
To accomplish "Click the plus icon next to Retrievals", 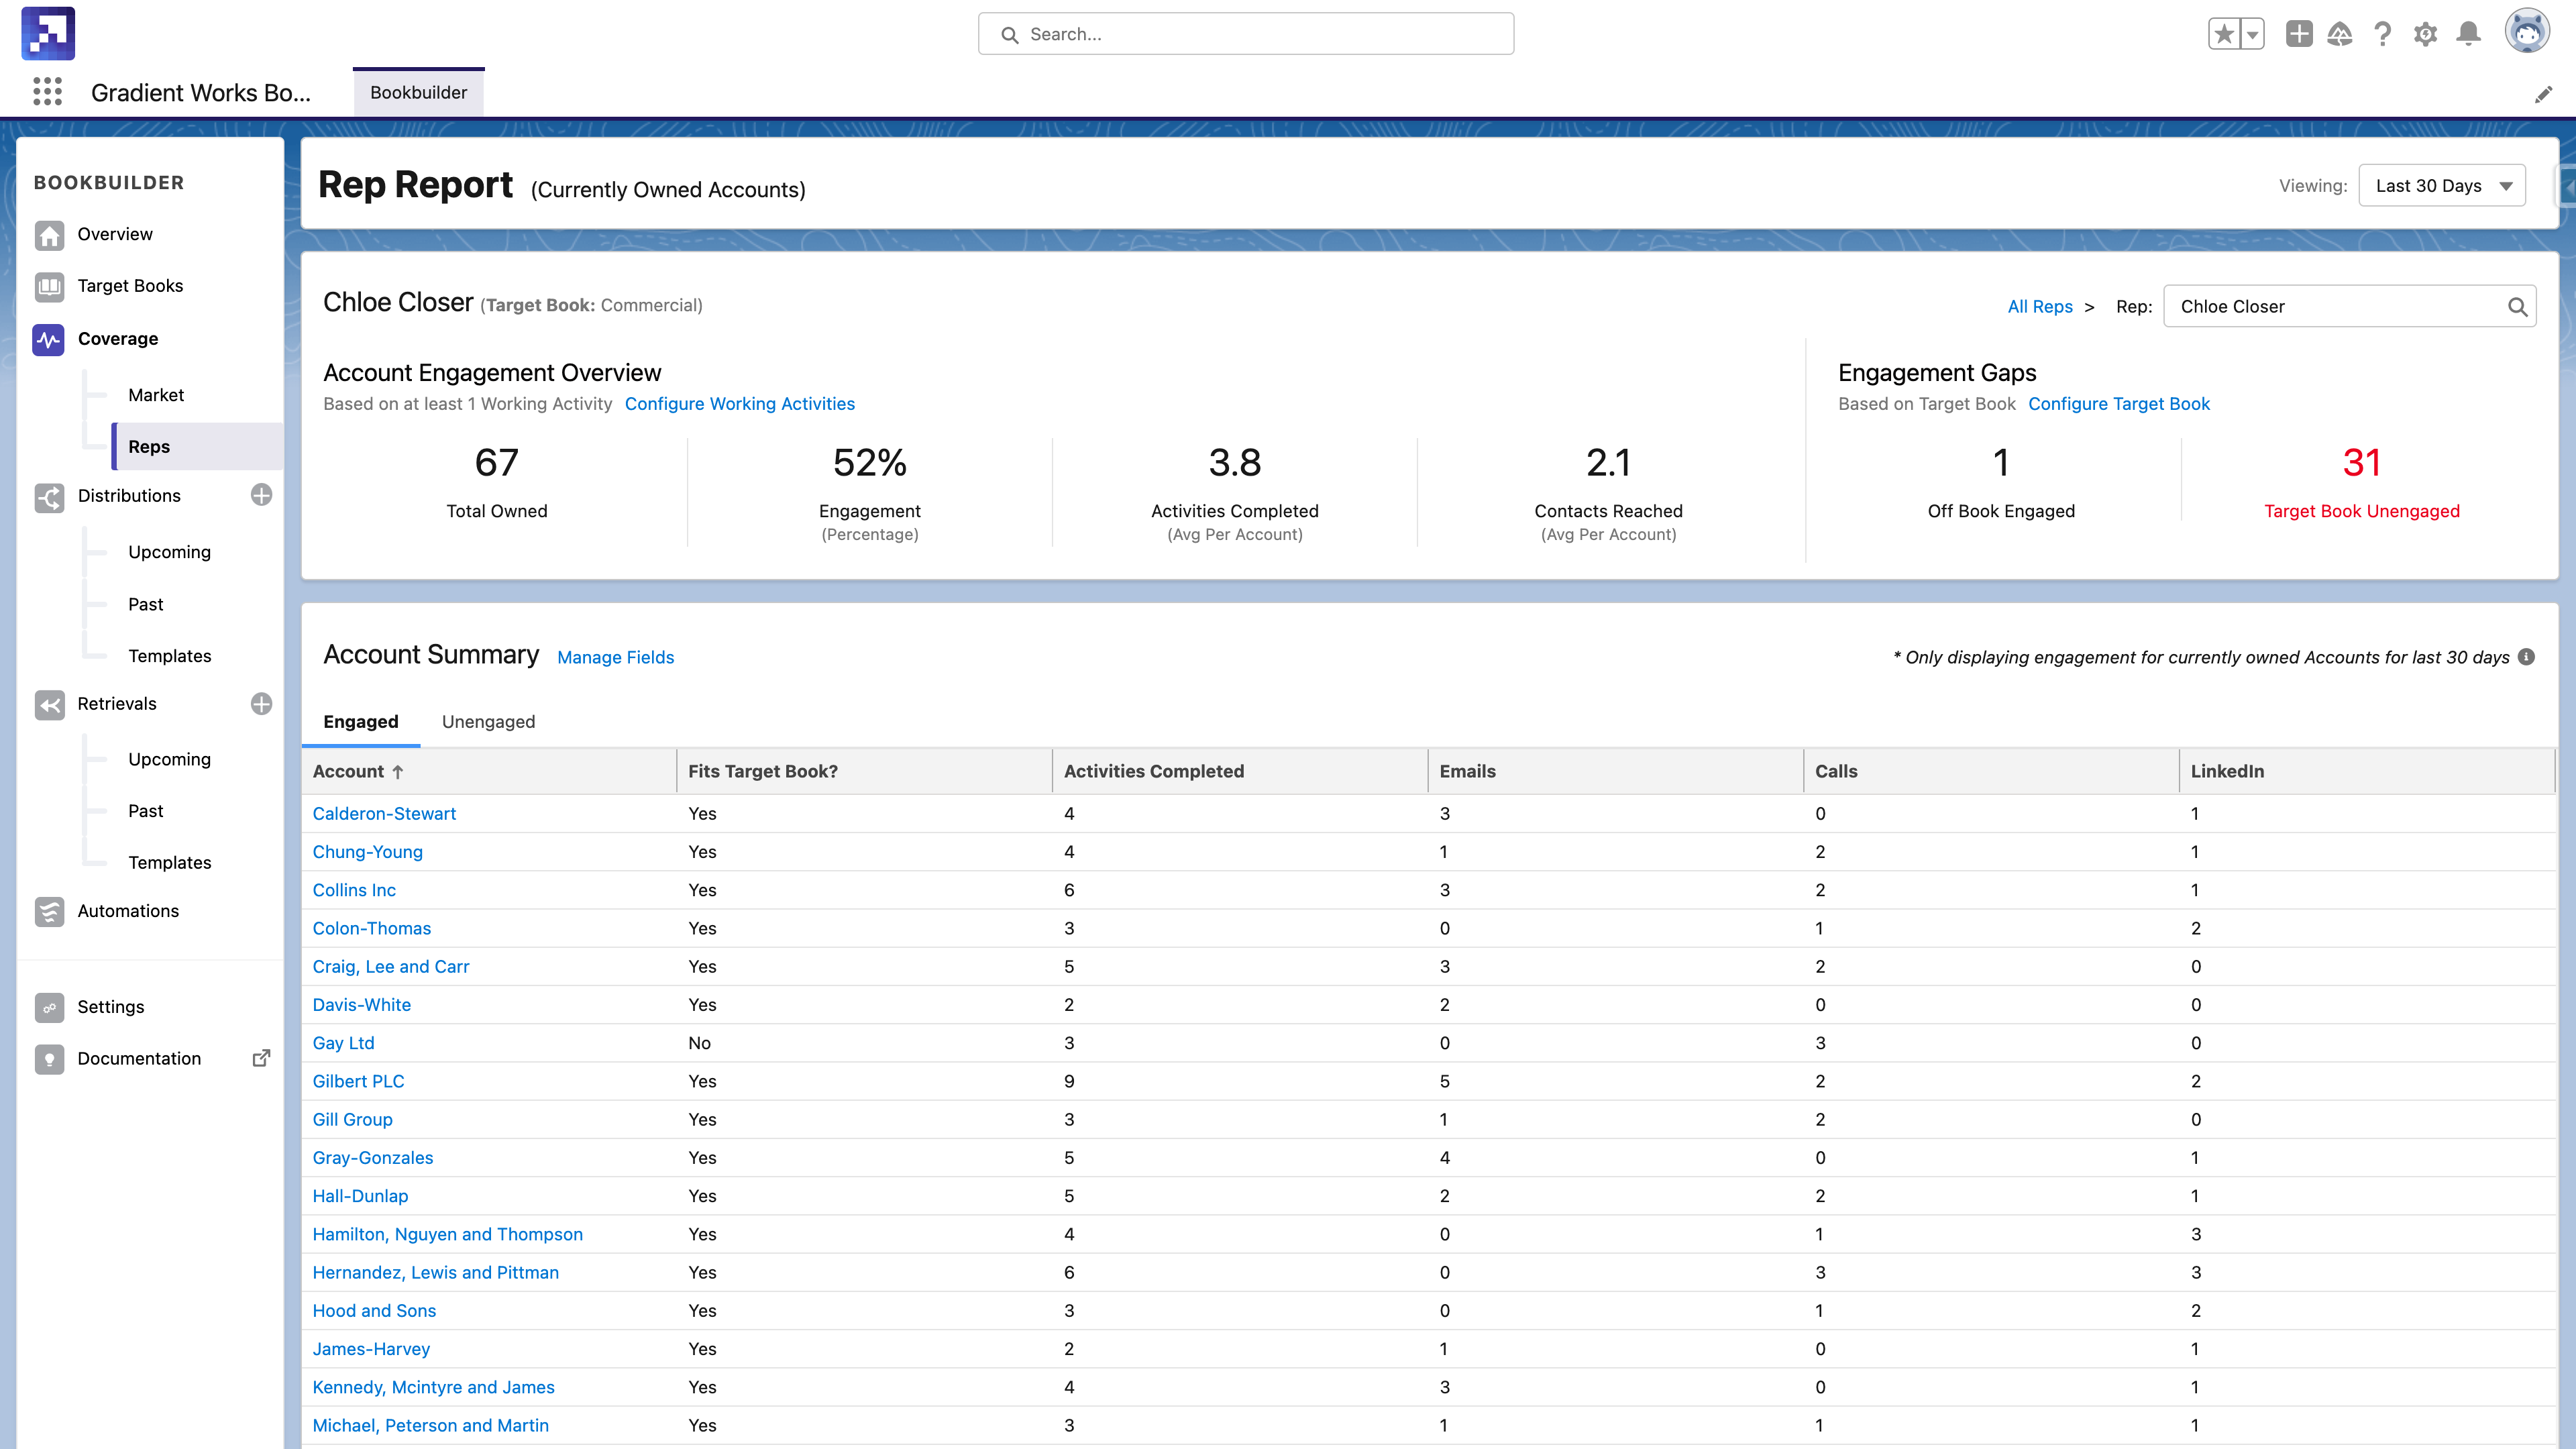I will (x=261, y=704).
